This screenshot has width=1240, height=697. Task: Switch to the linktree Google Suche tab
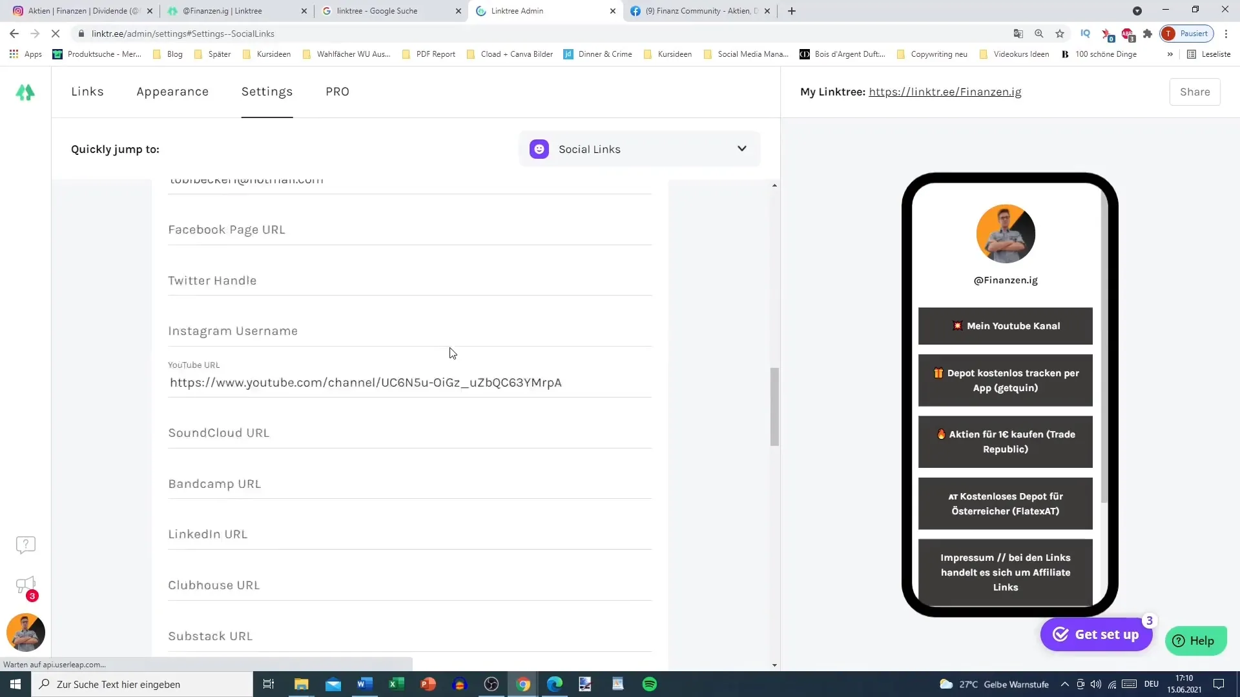(391, 11)
